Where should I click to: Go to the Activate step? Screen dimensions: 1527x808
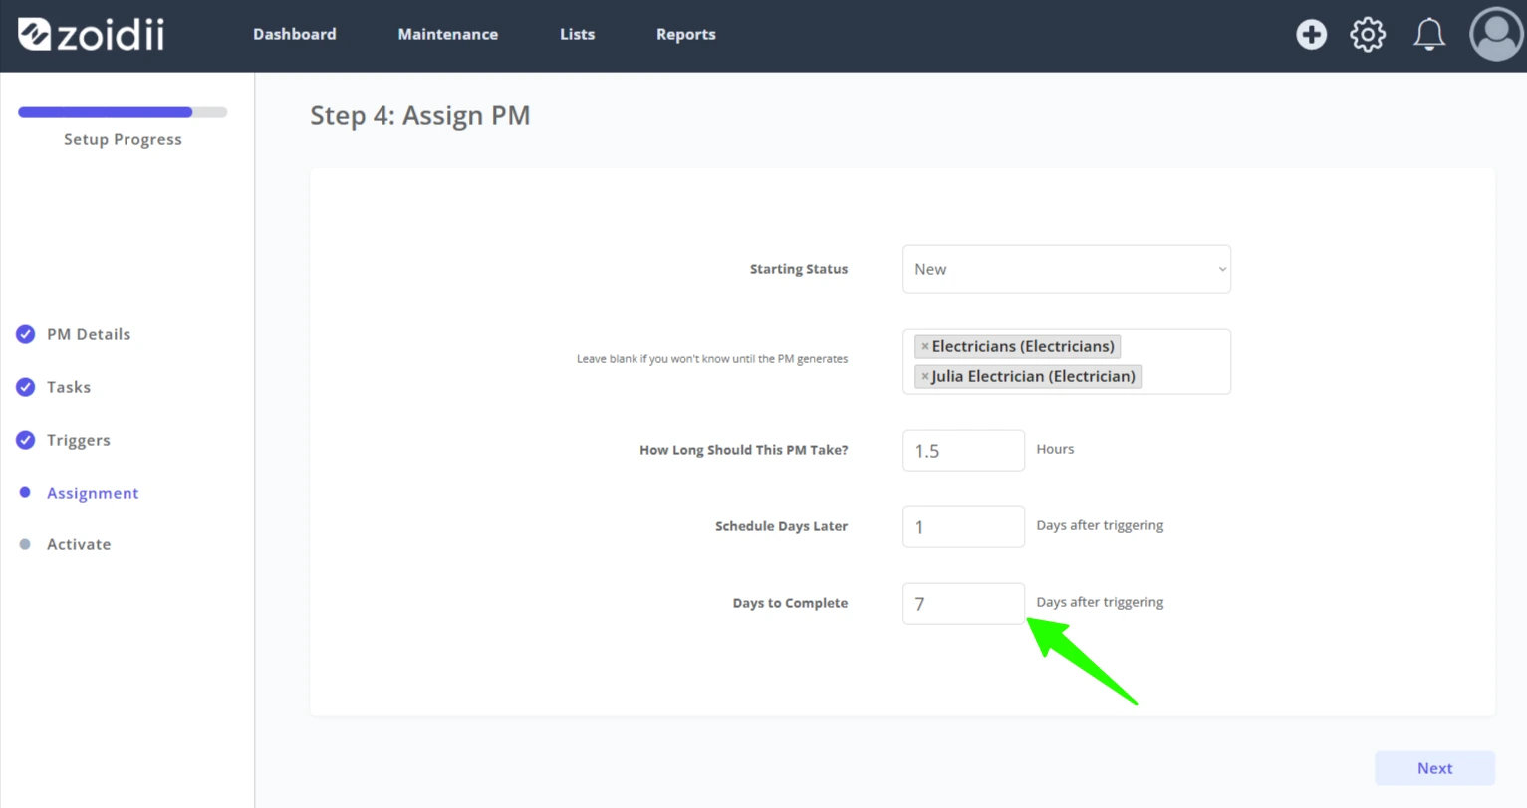coord(79,544)
